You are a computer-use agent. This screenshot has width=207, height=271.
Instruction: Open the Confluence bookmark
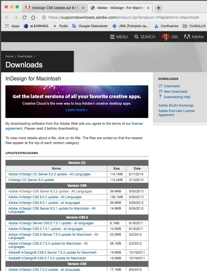166,26
